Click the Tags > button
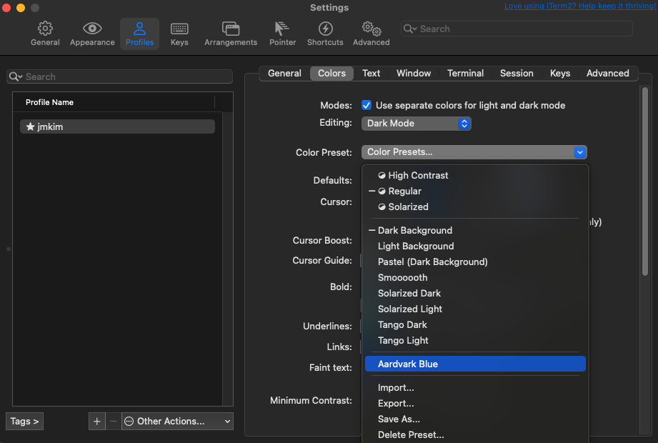The height and width of the screenshot is (443, 658). pyautogui.click(x=24, y=421)
